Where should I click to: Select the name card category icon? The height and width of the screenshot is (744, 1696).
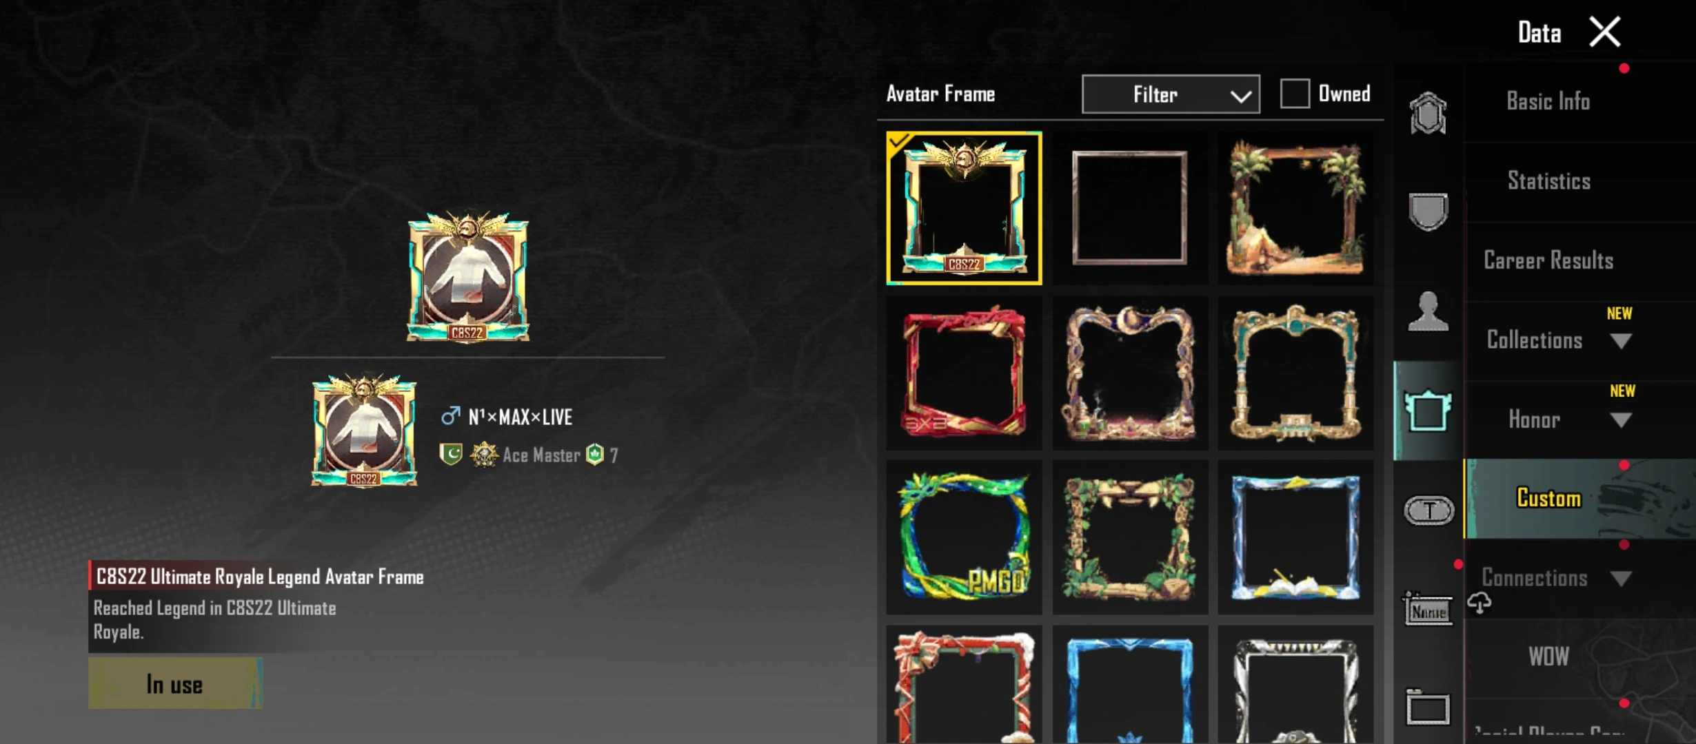1429,609
